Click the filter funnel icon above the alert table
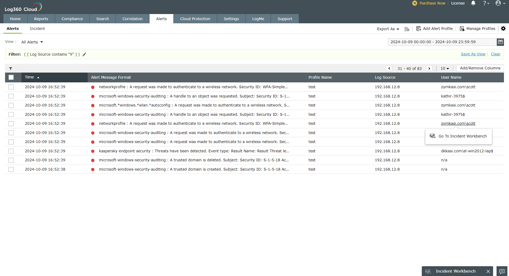 (x=11, y=69)
